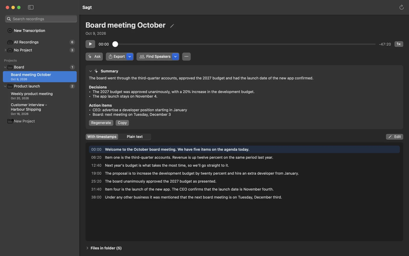This screenshot has height=256, width=409.
Task: Change the 1x playback speed
Action: click(399, 44)
